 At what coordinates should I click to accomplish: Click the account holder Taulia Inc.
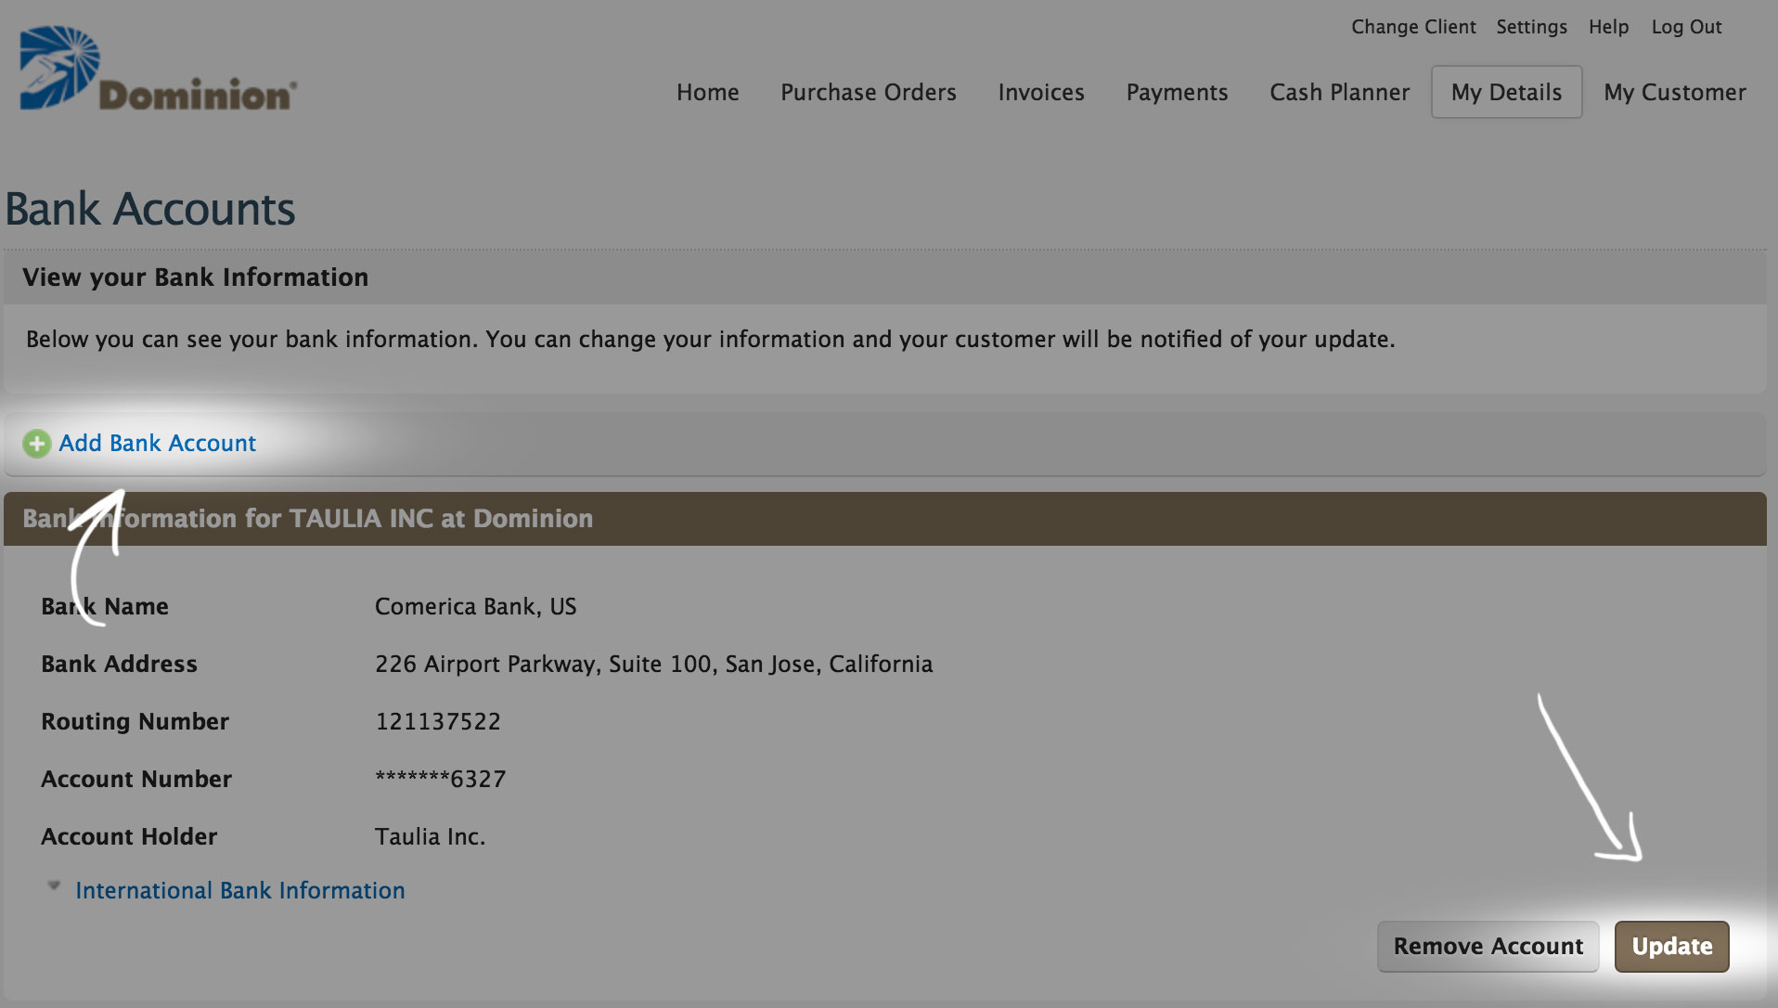click(x=430, y=836)
